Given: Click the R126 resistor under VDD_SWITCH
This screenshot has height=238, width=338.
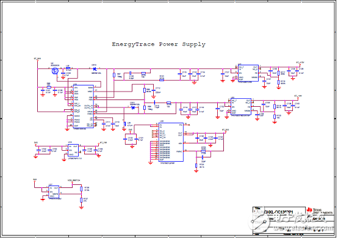Looking at the screenshot, I should click(x=81, y=189).
